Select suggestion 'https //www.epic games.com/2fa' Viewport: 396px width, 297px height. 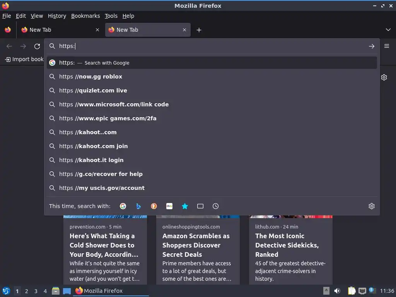(212, 118)
